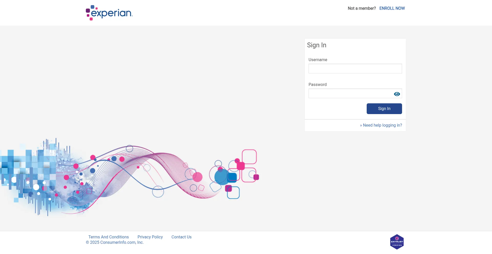Click the 2025 ConsumerInfo.com copyright text
This screenshot has height=254, width=492.
(115, 242)
